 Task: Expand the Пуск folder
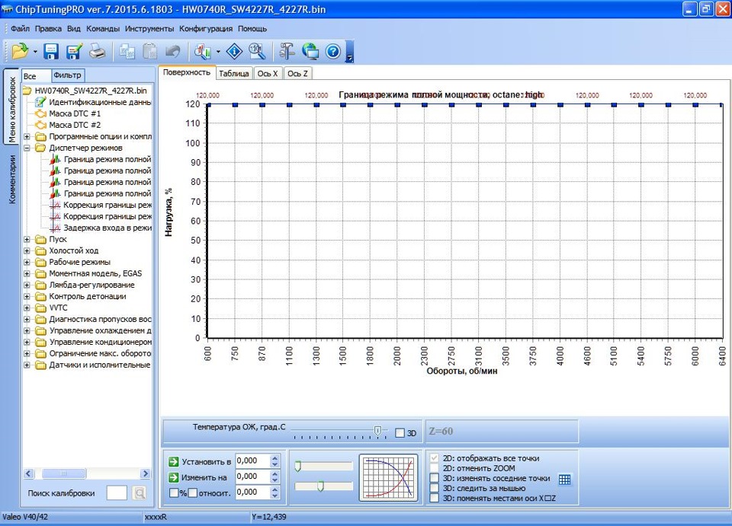(x=27, y=240)
